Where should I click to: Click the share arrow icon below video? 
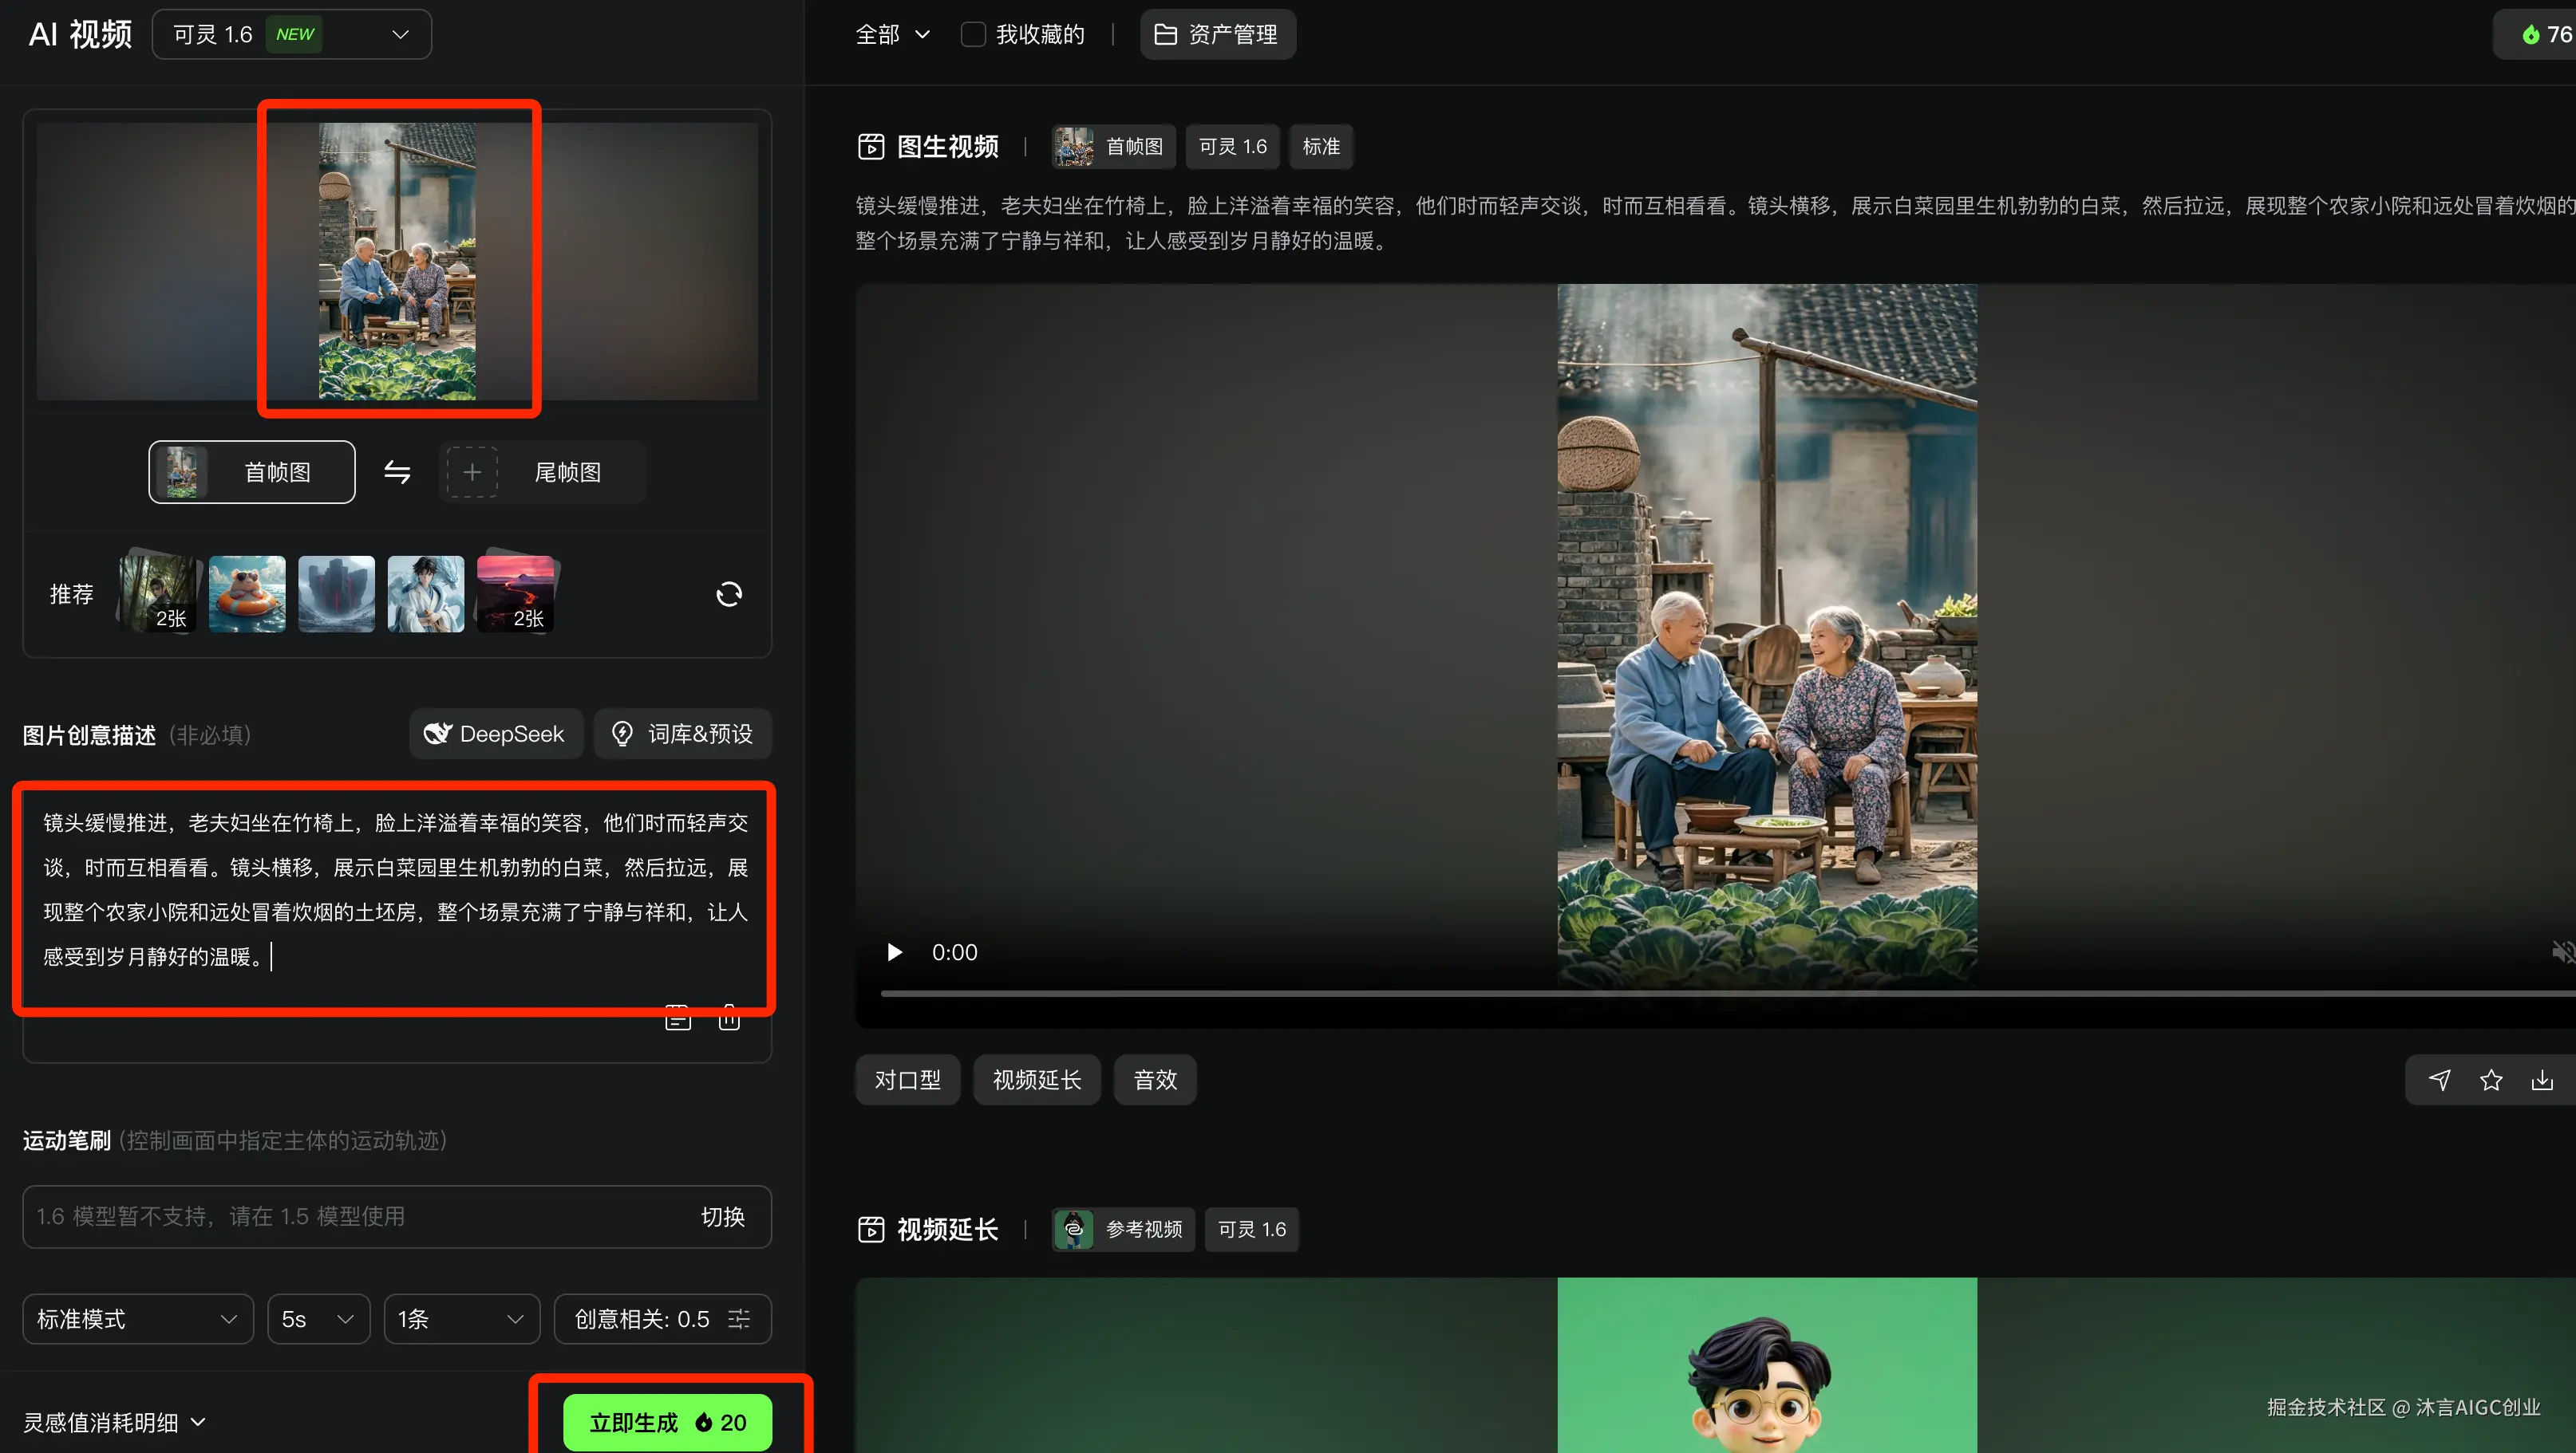[x=2440, y=1081]
